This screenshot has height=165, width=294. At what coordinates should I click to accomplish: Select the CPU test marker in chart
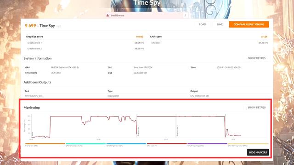(226, 133)
